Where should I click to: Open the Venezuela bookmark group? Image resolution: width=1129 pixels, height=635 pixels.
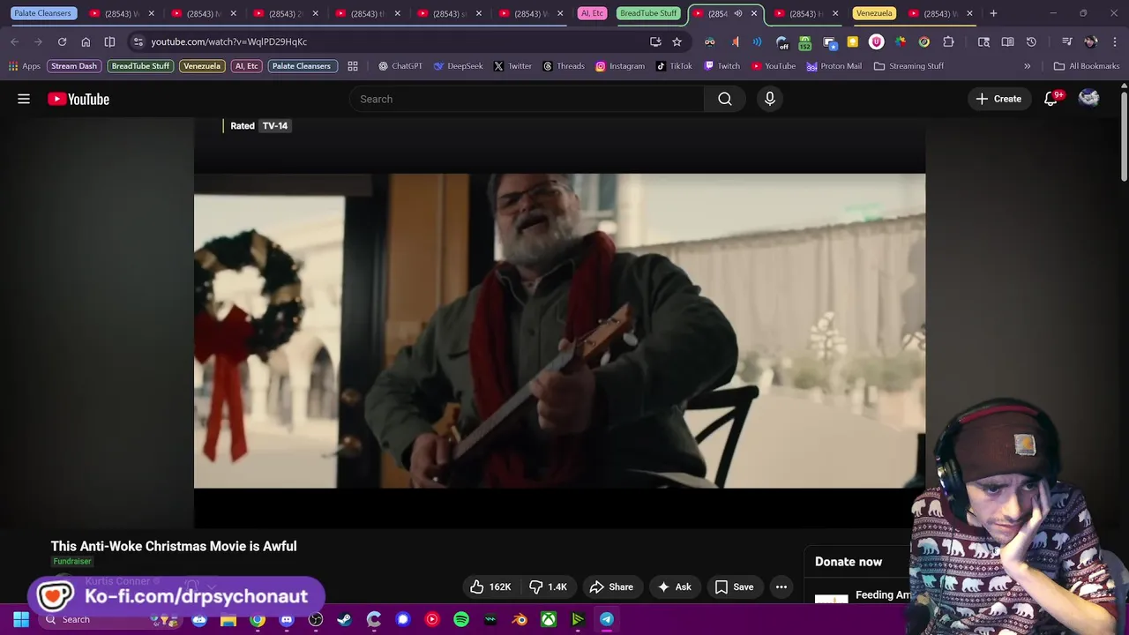[202, 66]
